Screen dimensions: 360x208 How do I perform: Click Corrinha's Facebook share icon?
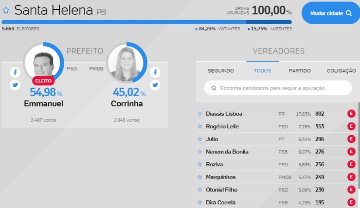[x=155, y=73]
